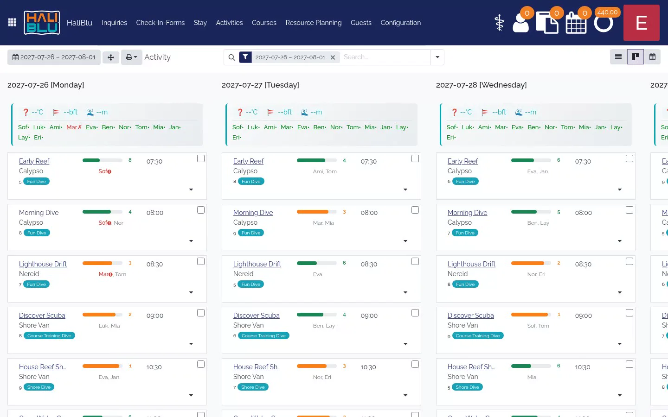Select Tuesday House Reef checkbox
This screenshot has width=668, height=417.
[x=415, y=364]
